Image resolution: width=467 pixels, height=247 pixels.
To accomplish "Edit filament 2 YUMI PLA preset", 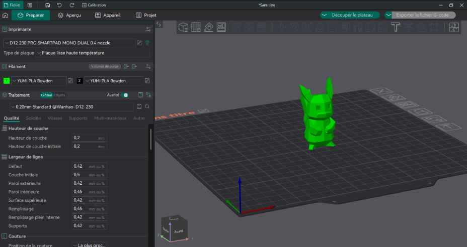I will click(147, 81).
